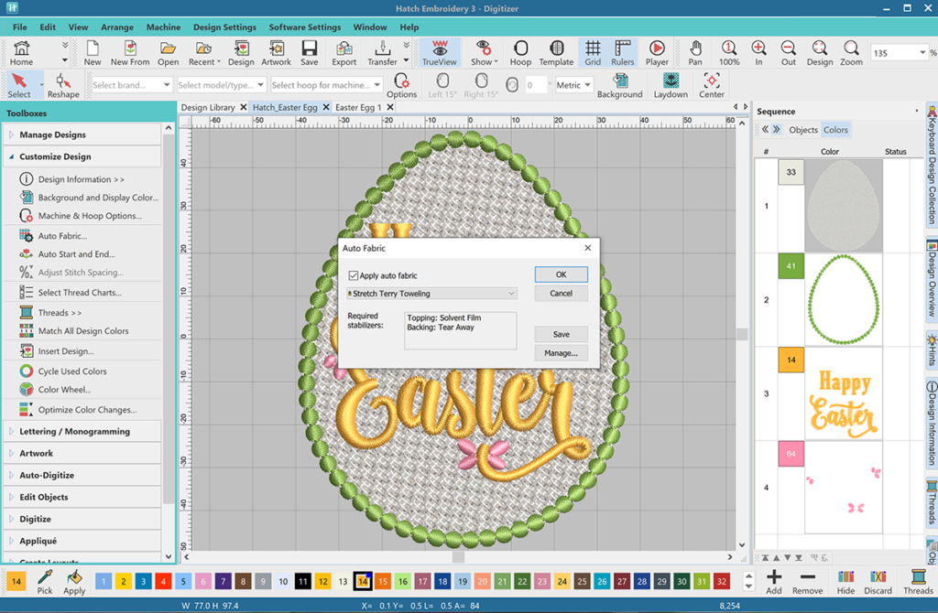The image size is (938, 613).
Task: Click the Pick color tool
Action: (x=44, y=581)
